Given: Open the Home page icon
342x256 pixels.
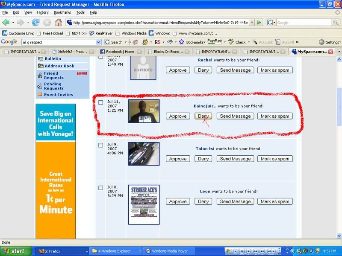Looking at the screenshot, I should (58, 23).
